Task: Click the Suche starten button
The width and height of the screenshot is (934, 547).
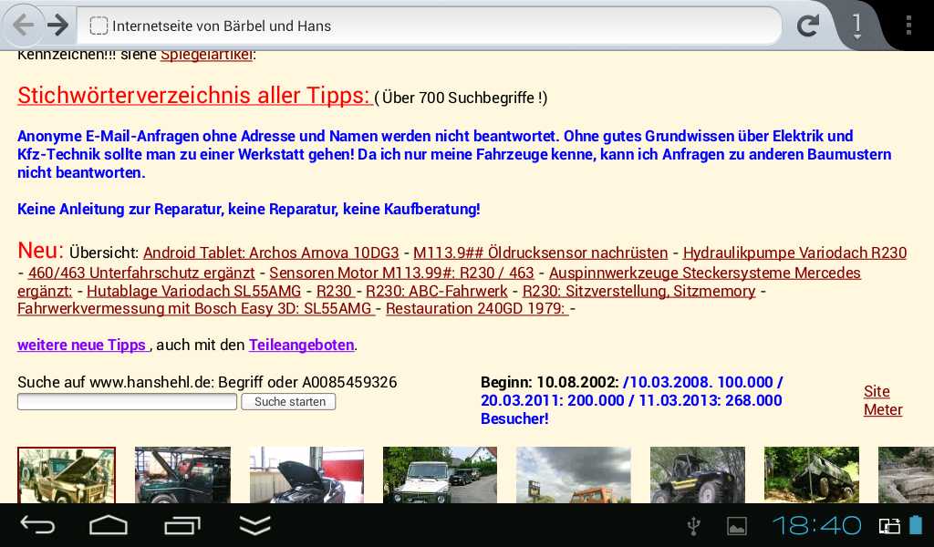Action: (x=289, y=402)
